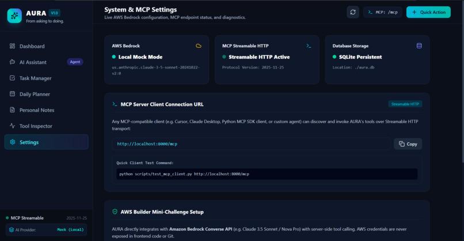
Task: Click the Protocol Version: 2025-11-25 text
Action: (x=253, y=67)
